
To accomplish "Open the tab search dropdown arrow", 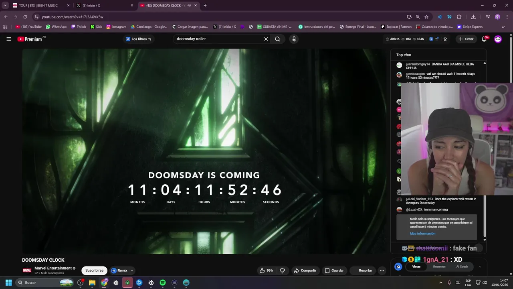I will 5,6.
